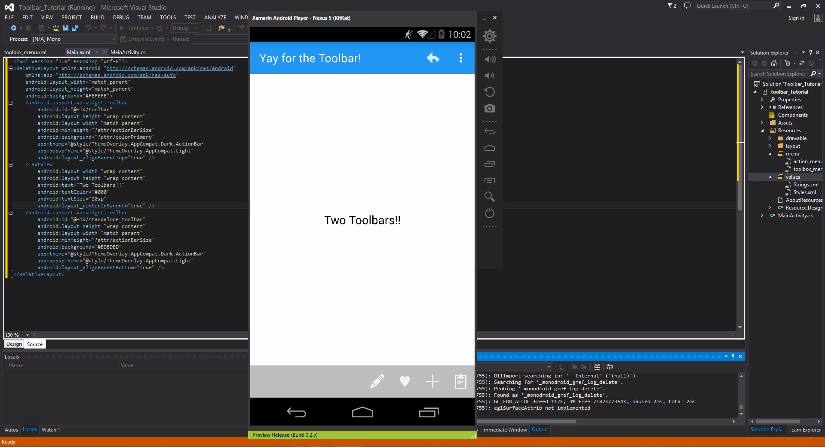
Task: Open the app's three-dot overflow menu
Action: [460, 58]
